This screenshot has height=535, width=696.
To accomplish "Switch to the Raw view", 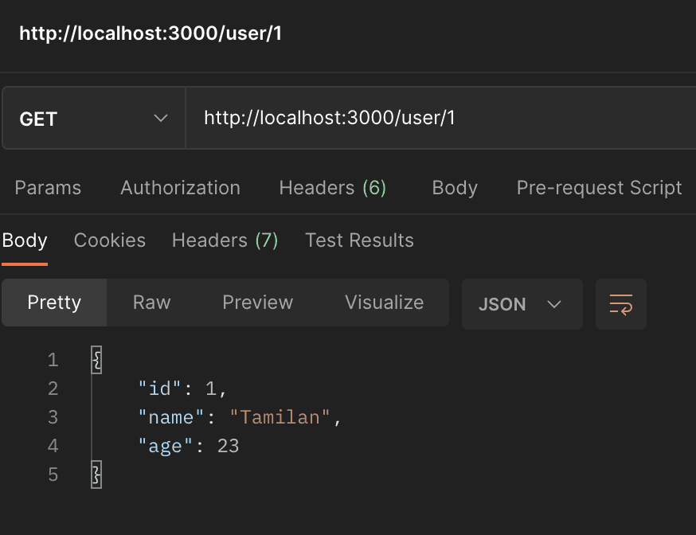I will [152, 303].
